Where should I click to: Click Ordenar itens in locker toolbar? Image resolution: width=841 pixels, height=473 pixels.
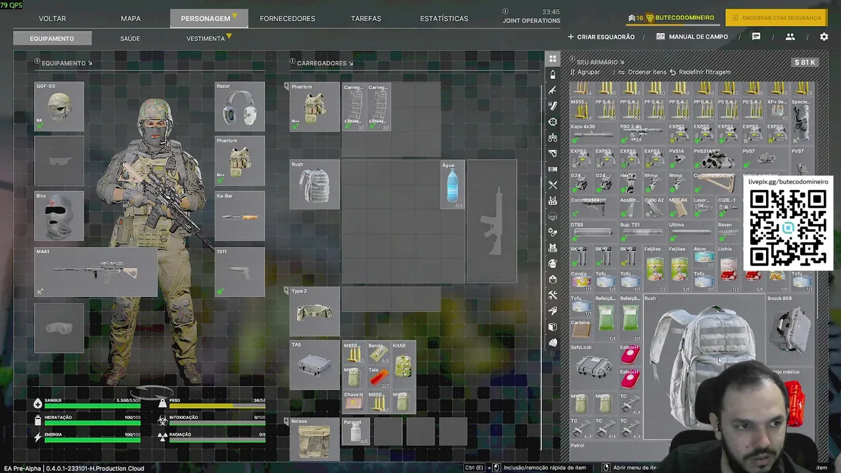[642, 72]
